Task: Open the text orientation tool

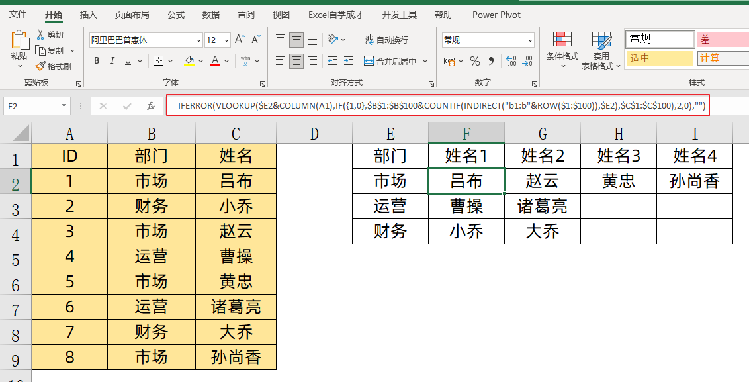Action: (333, 40)
